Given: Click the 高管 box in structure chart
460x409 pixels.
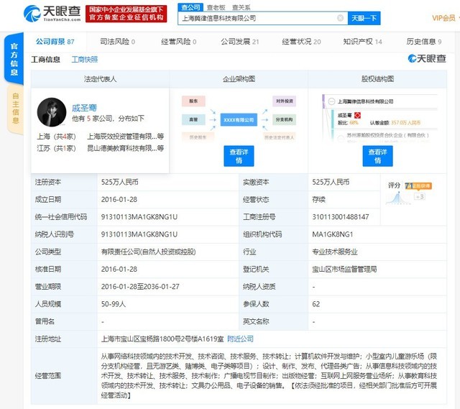Looking at the screenshot, I should click(x=193, y=120).
